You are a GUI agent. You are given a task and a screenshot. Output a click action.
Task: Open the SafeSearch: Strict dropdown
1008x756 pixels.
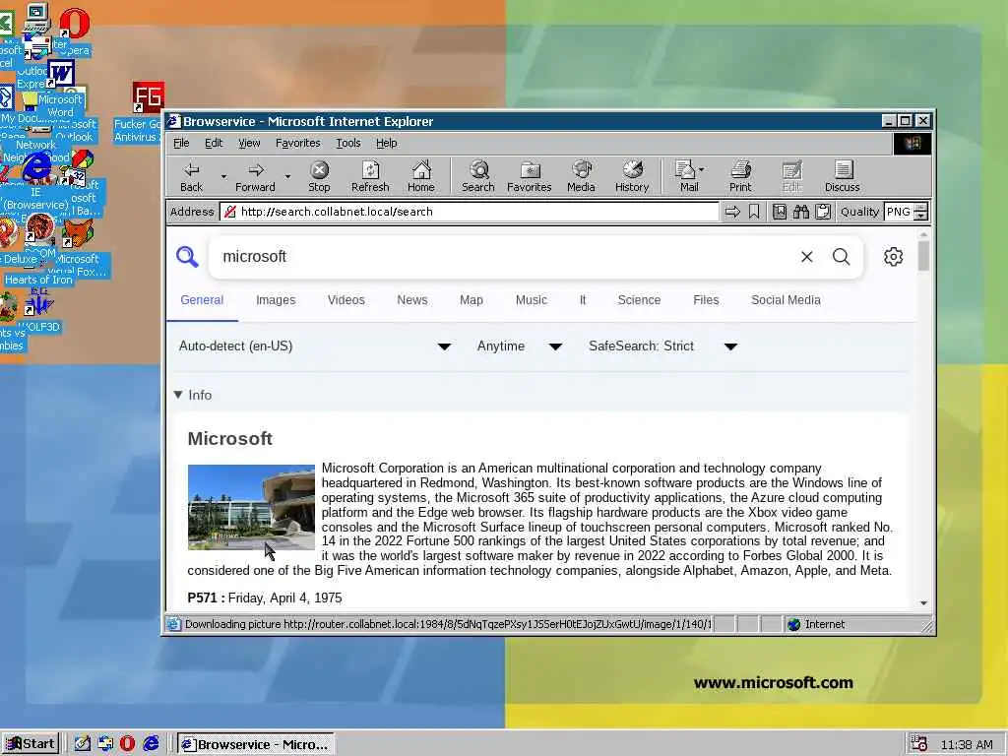click(662, 346)
